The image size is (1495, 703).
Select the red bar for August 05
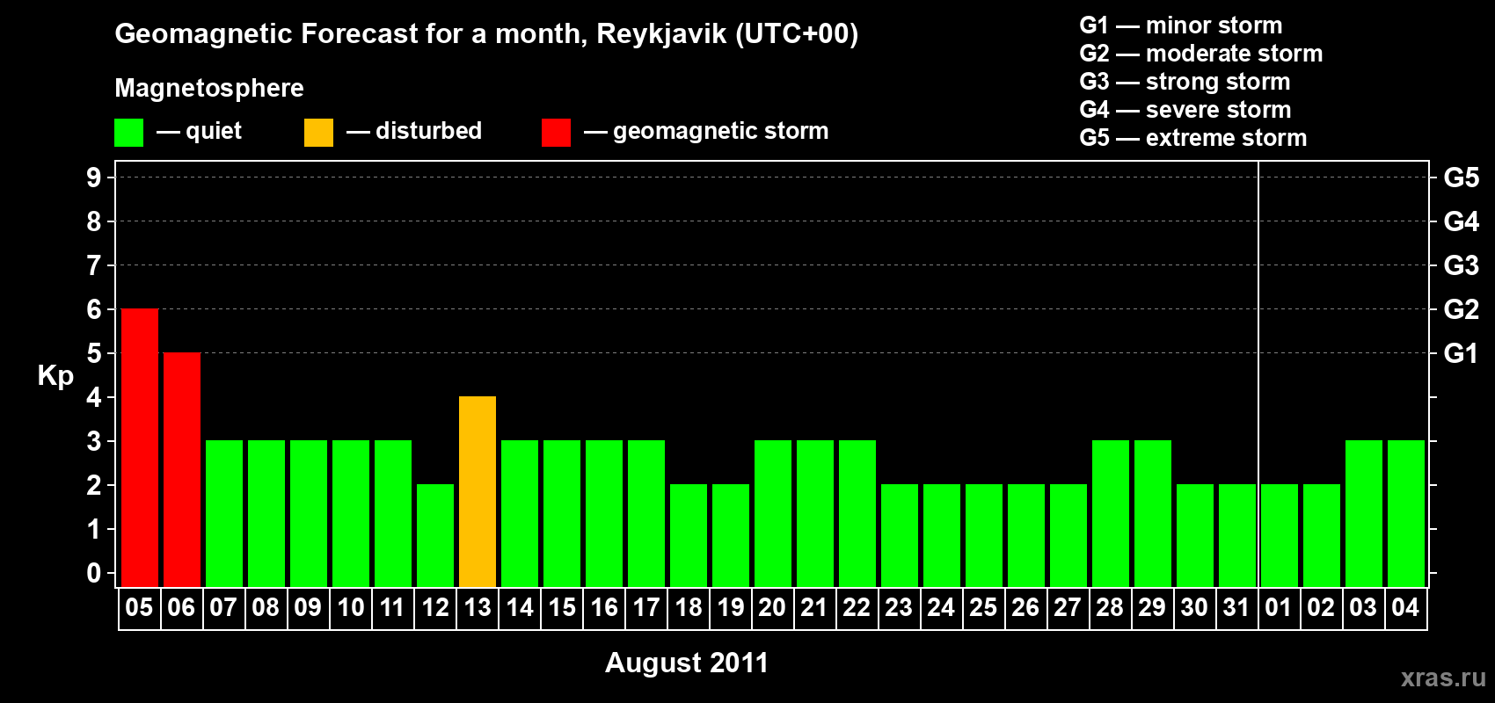[x=140, y=448]
